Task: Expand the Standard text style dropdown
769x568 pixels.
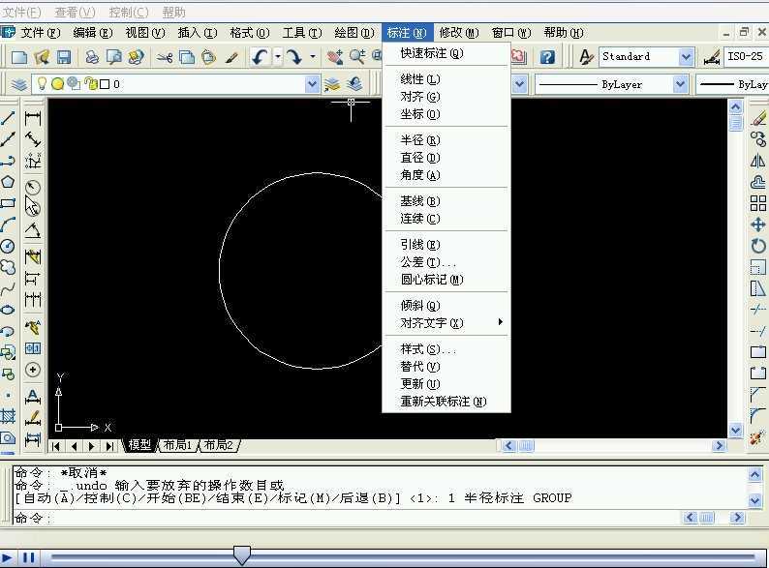Action: [x=686, y=57]
